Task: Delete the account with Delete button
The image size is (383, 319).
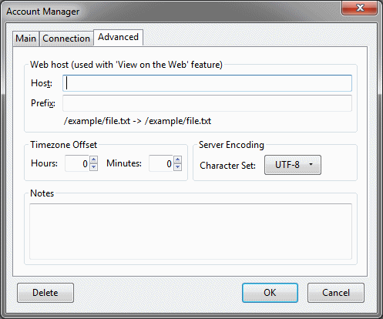Action: (x=45, y=293)
